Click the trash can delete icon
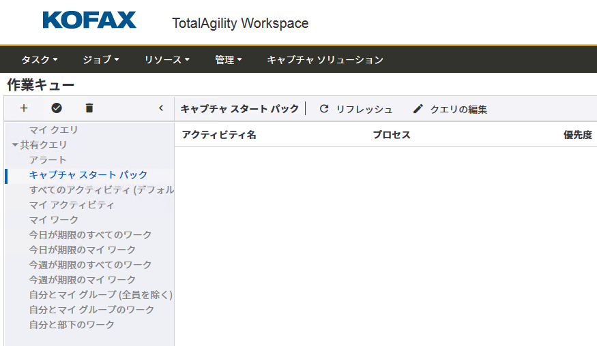Image resolution: width=597 pixels, height=346 pixels. tap(89, 108)
